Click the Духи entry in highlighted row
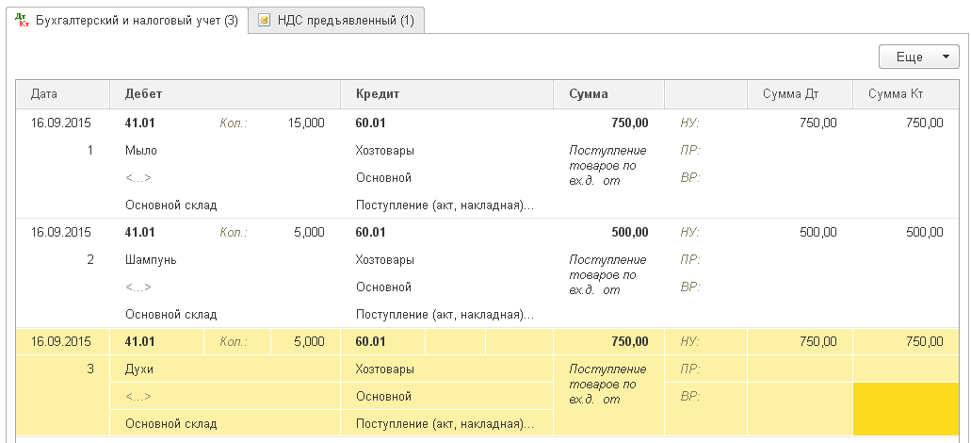Image resolution: width=971 pixels, height=443 pixels. point(138,369)
